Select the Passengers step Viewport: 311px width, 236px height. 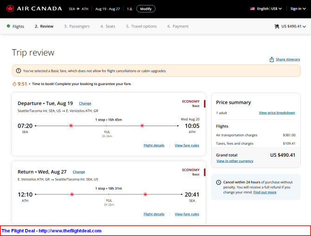tap(77, 26)
